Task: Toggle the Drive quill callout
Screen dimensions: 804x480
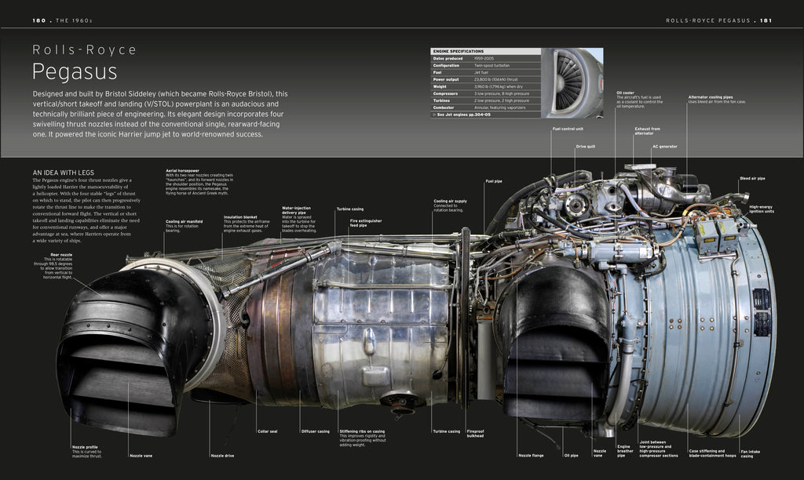Action: click(587, 147)
